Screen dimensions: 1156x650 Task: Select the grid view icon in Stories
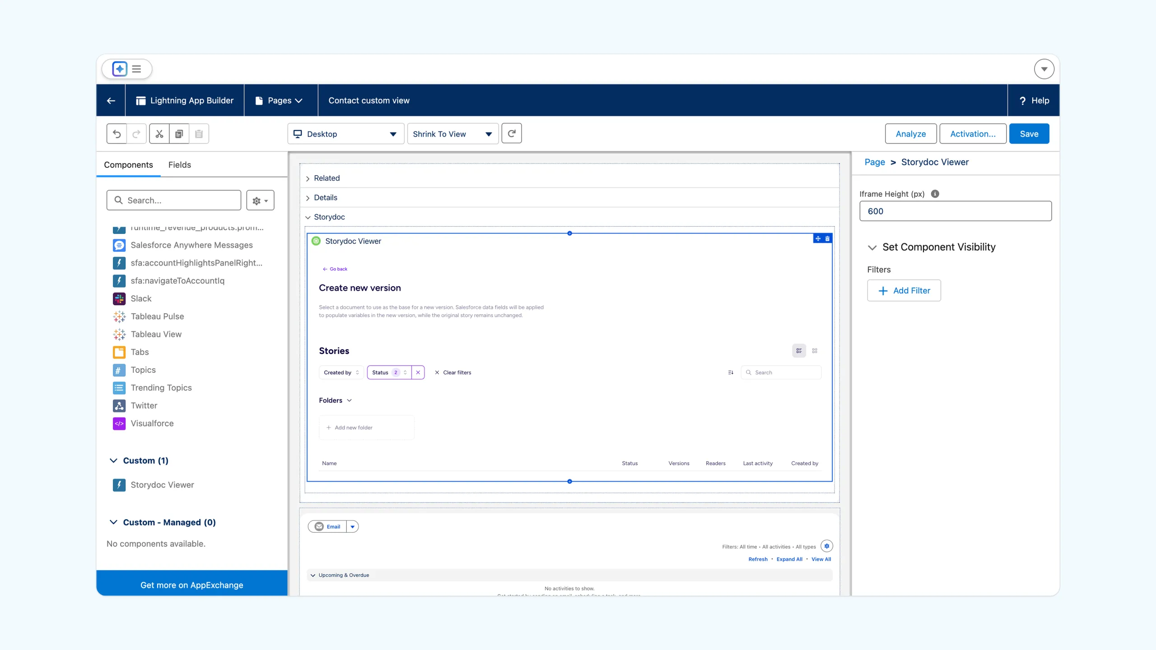[815, 351]
